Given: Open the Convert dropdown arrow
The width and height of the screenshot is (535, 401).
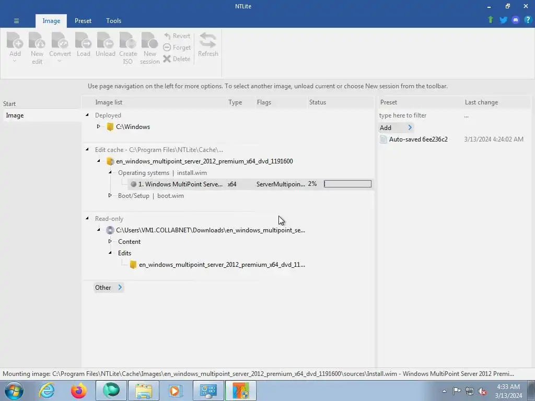Looking at the screenshot, I should pos(60,62).
